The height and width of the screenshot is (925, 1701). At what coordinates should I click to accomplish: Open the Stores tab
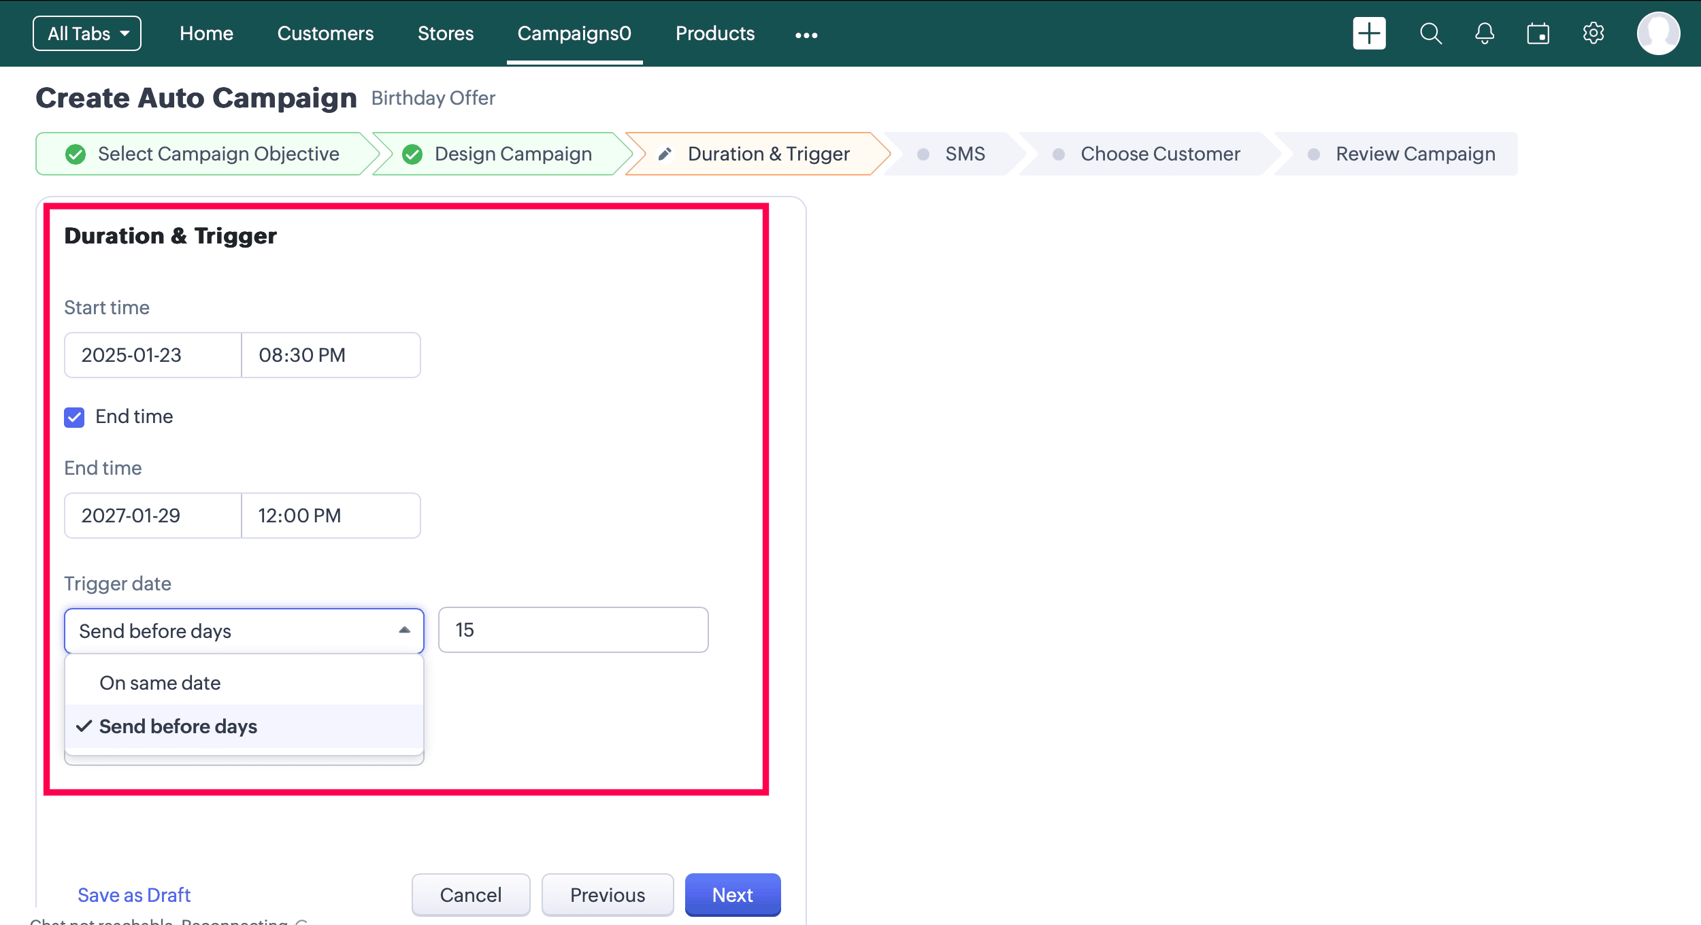(x=446, y=33)
